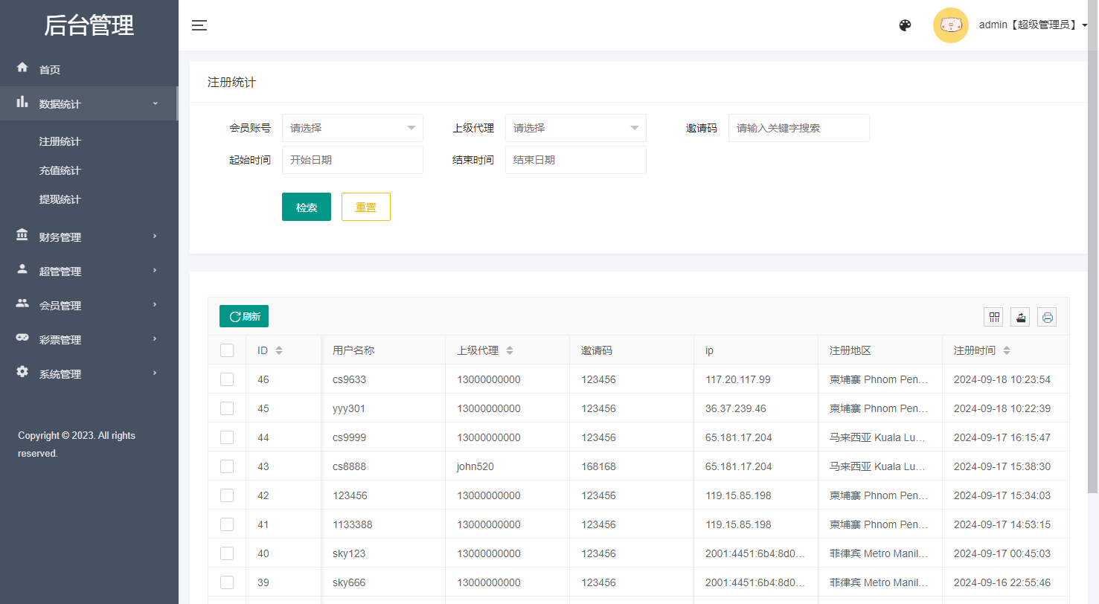Viewport: 1099px width, 604px height.
Task: Click the 重置 reset button
Action: [365, 207]
